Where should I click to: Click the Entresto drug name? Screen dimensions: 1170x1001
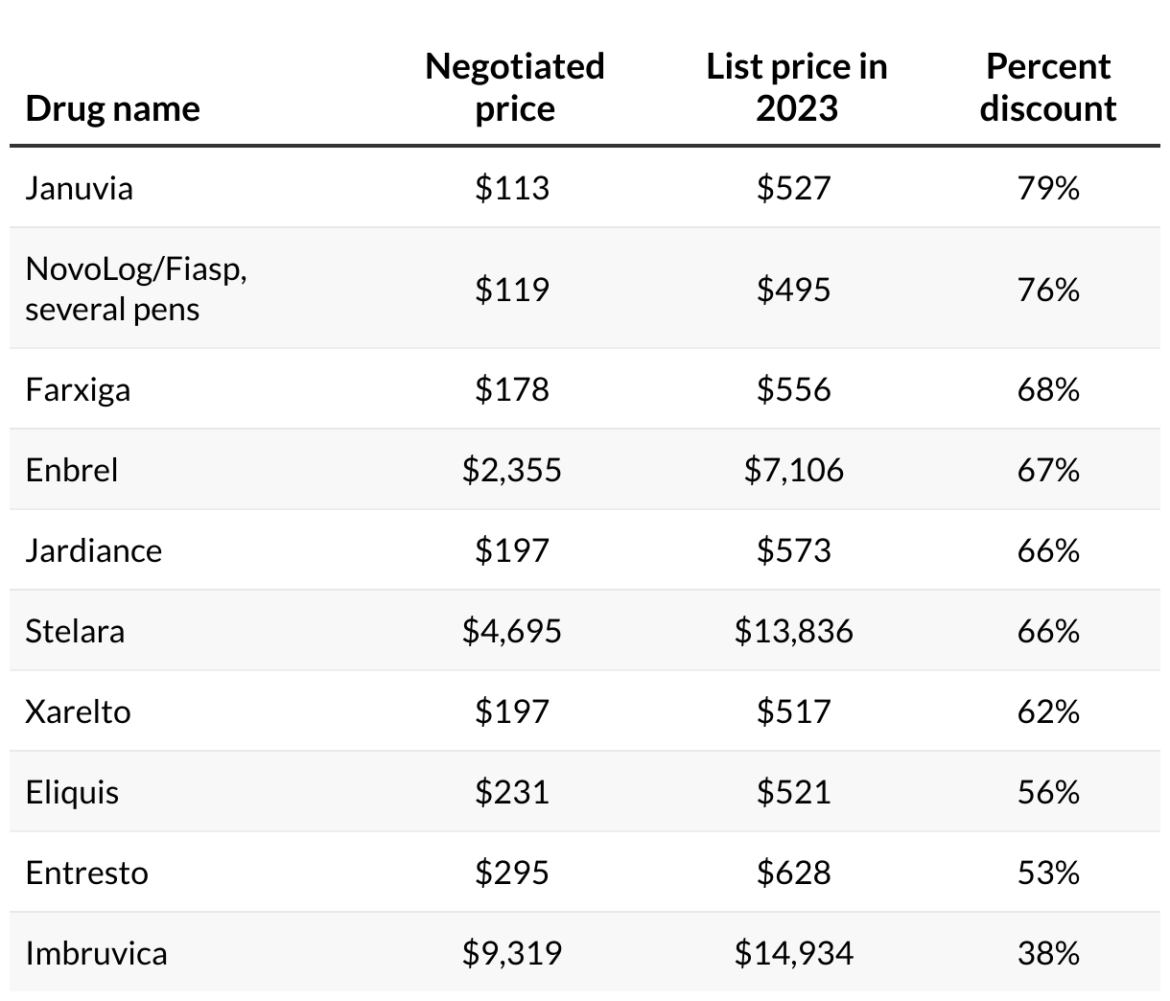(87, 873)
